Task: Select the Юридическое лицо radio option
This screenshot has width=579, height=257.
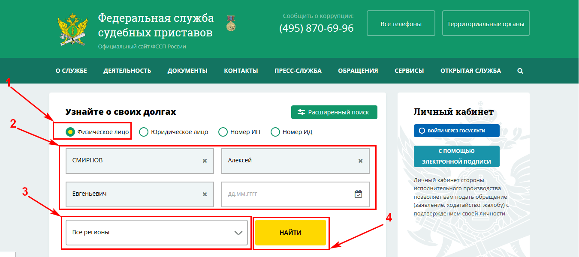Action: [x=144, y=132]
